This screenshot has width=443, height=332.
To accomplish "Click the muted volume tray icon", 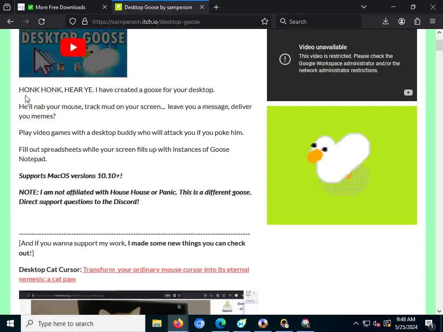I will point(376,323).
